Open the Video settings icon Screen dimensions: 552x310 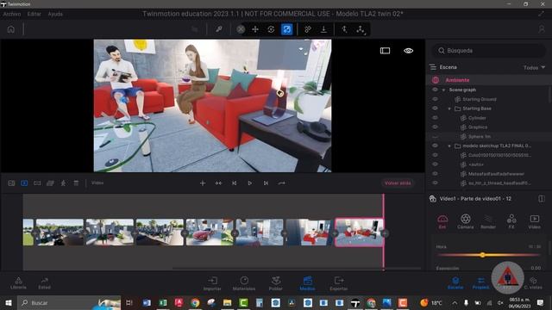(x=535, y=222)
